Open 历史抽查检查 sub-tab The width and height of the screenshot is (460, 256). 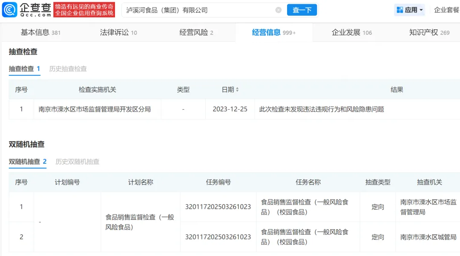point(68,69)
